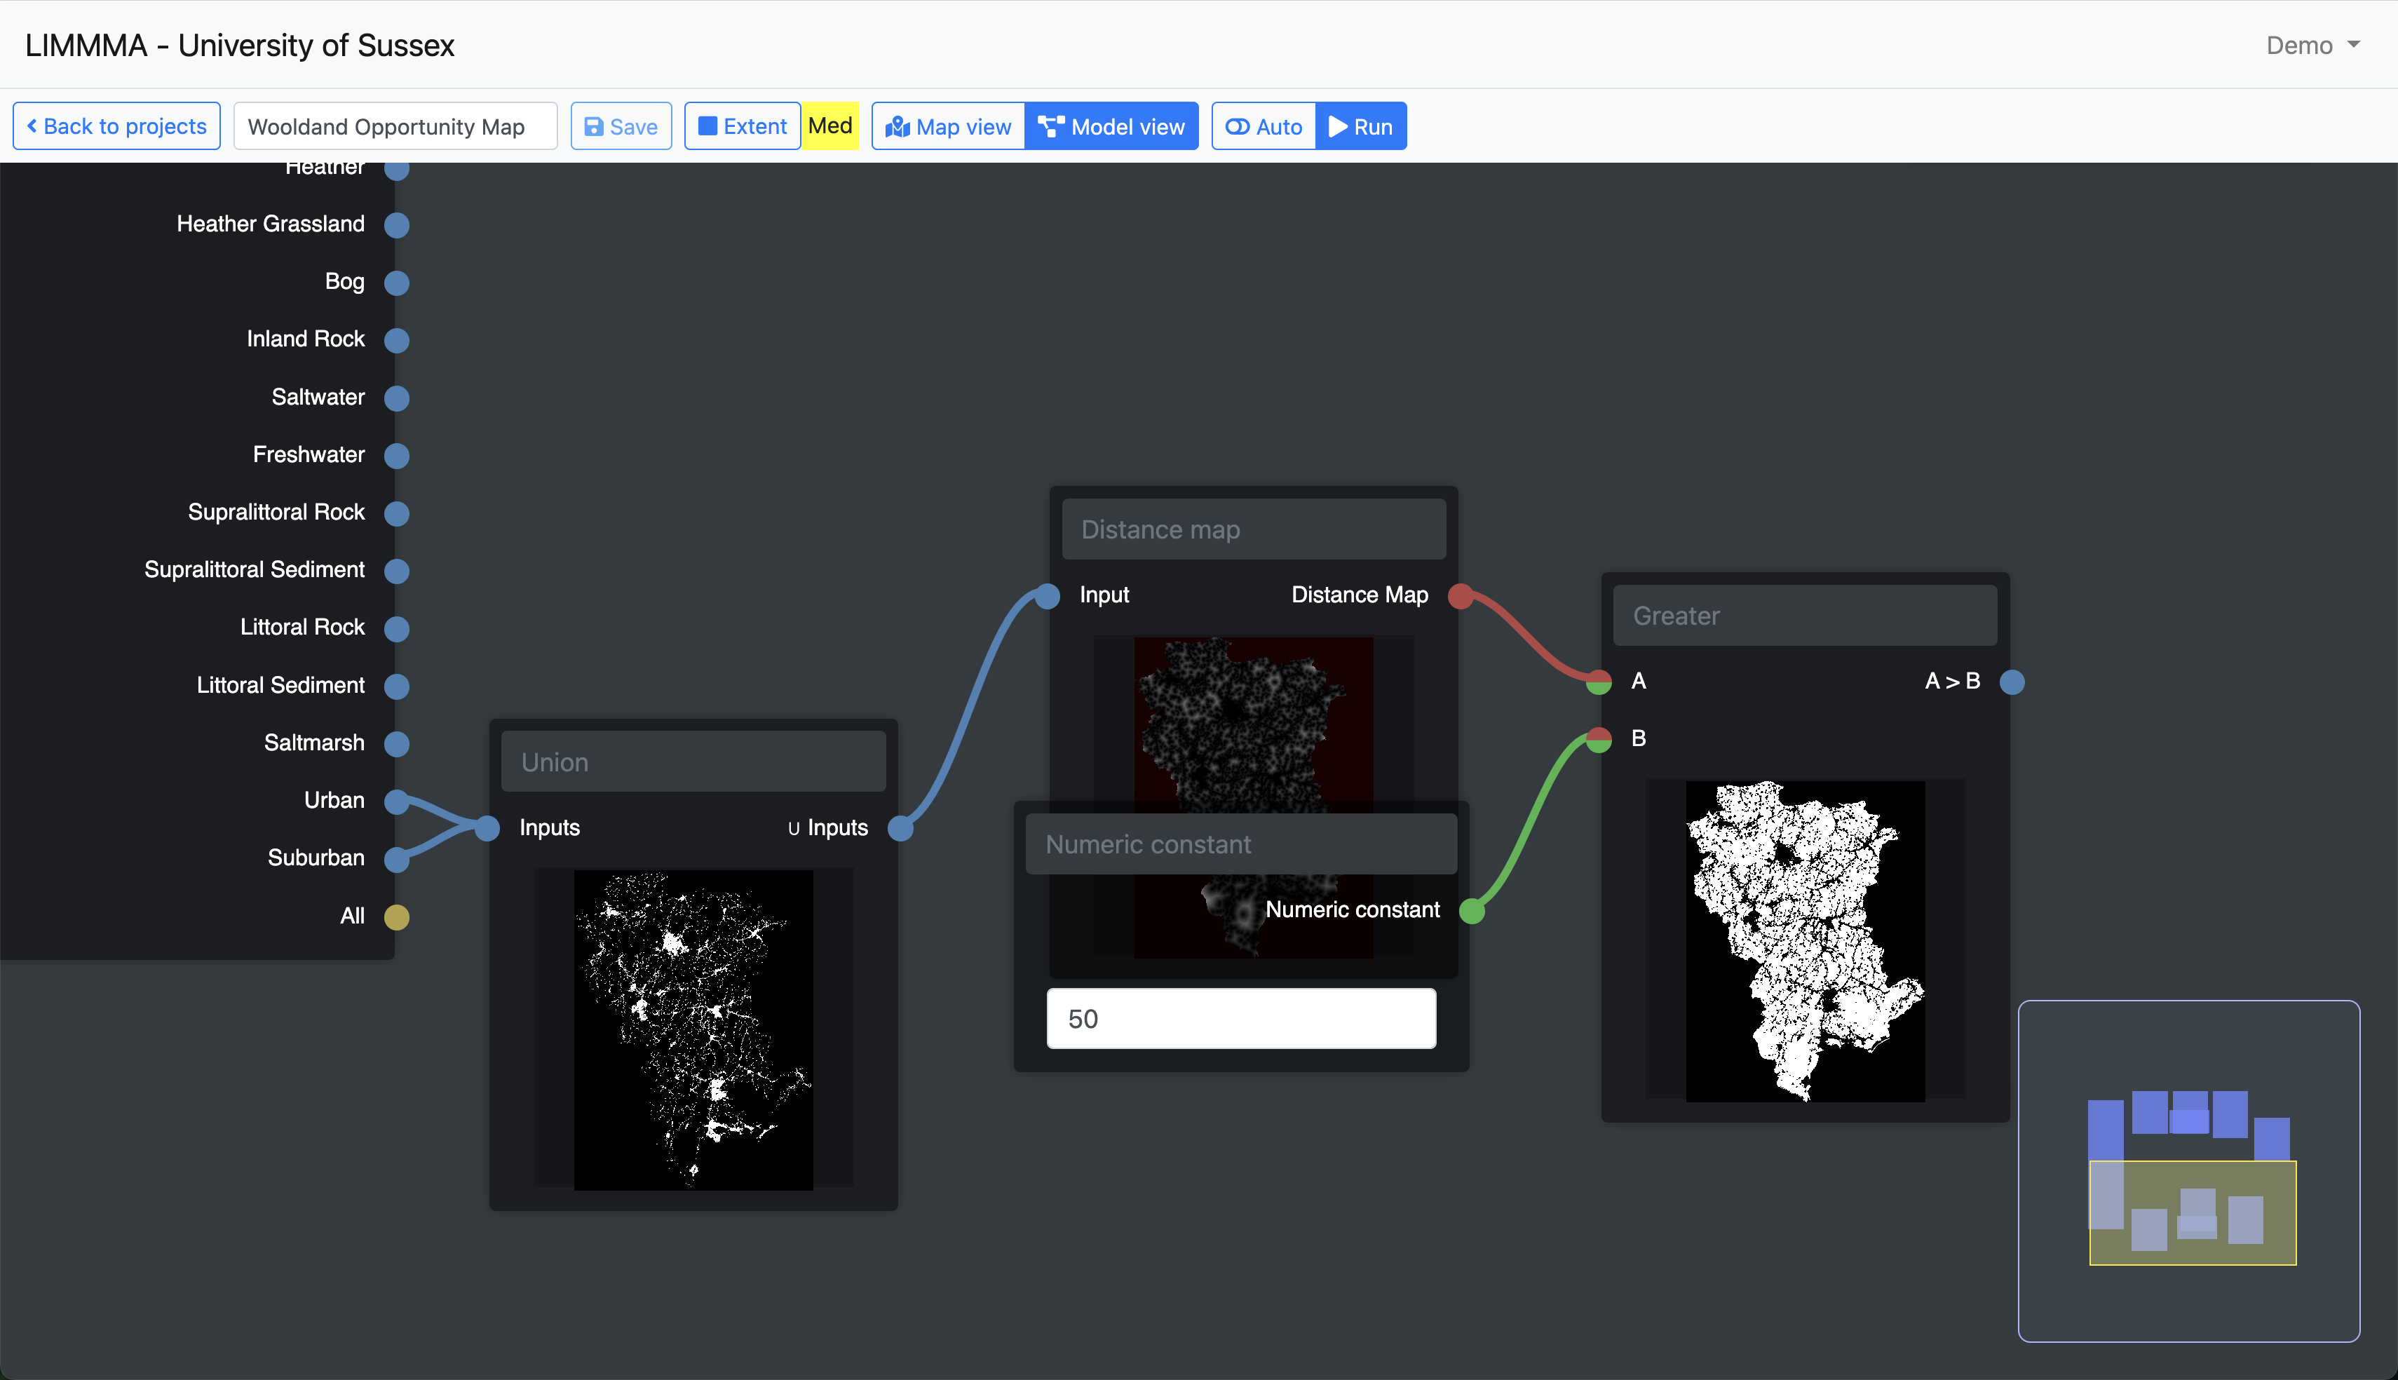Click the Distance map Input port
Screen dimensions: 2398x1380
(x=1047, y=596)
